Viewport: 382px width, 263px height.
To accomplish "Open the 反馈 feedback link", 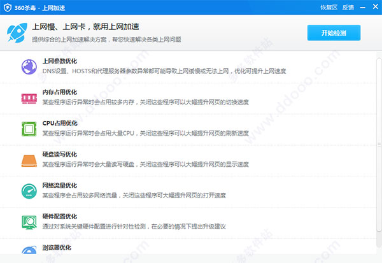I will (348, 8).
